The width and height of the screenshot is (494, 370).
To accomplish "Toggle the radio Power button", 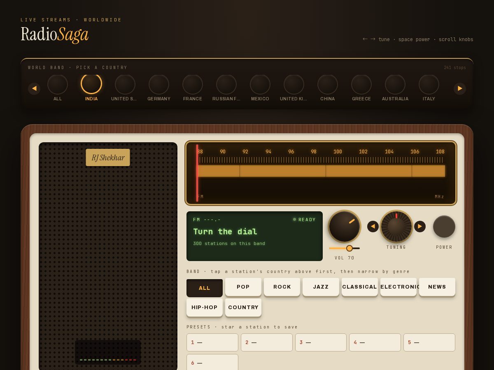I will 444,227.
